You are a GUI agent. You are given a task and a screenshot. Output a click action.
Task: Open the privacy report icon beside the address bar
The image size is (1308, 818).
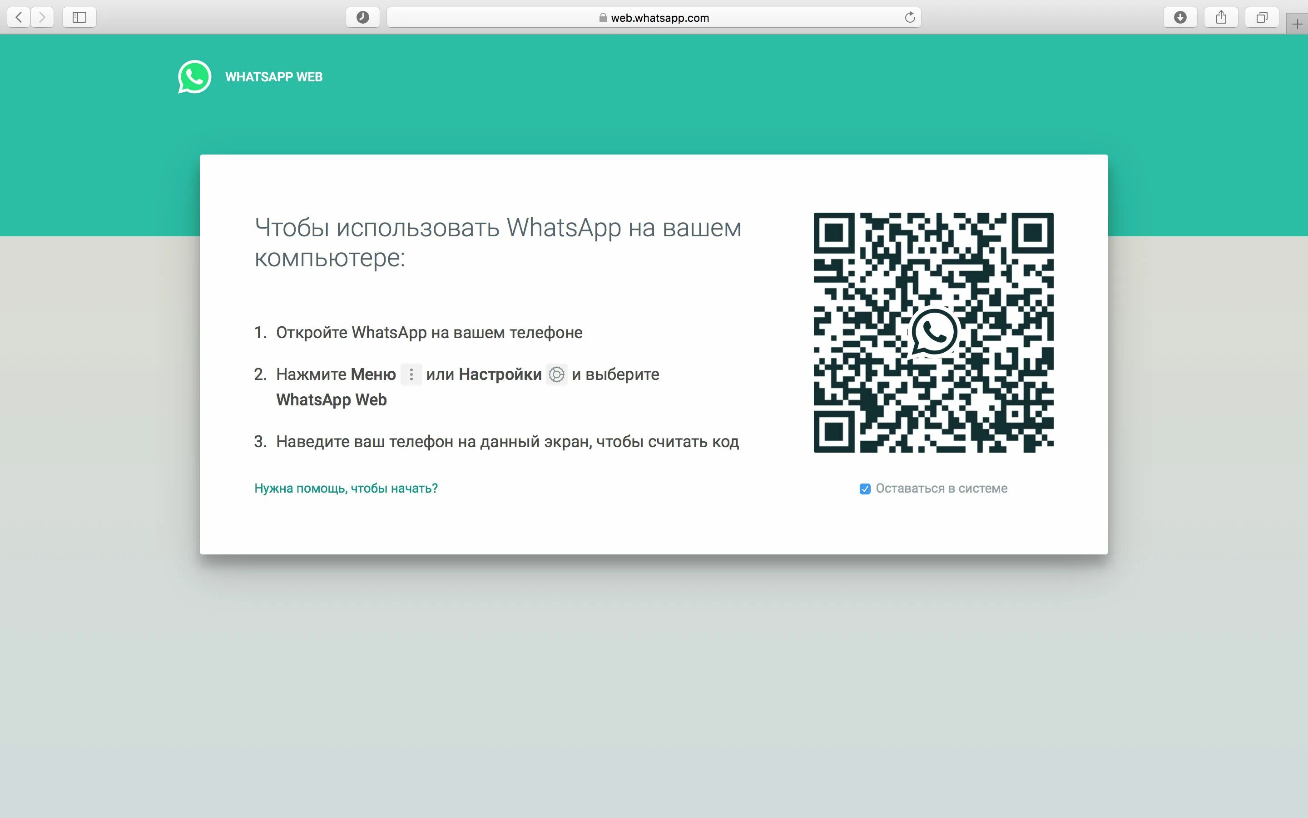pos(363,17)
